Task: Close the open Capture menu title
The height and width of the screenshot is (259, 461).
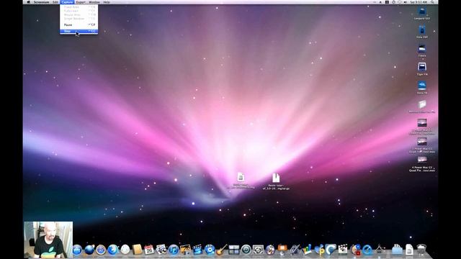Action: (x=67, y=2)
